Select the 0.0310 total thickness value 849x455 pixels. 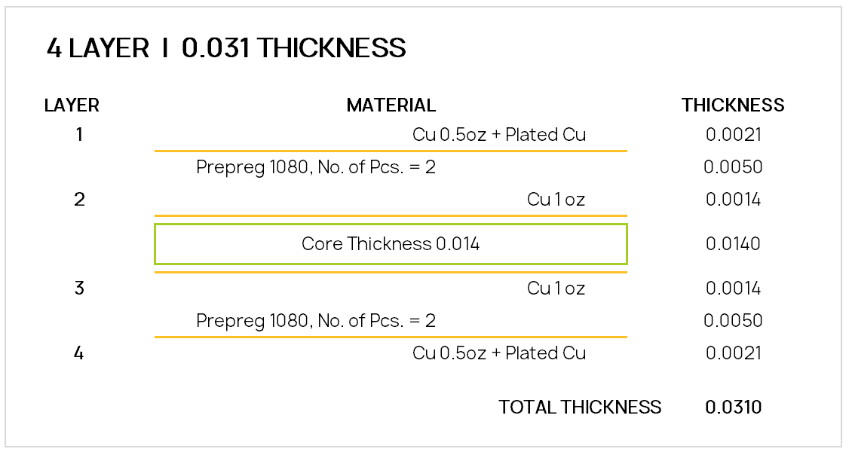(733, 408)
